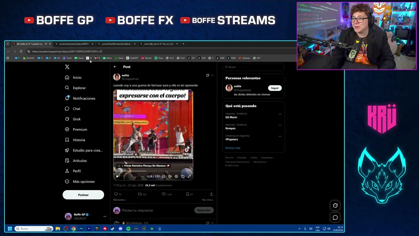Screen dimensions: 419x236
Task: Open the Xbox bookmark
Action: tap(119, 58)
